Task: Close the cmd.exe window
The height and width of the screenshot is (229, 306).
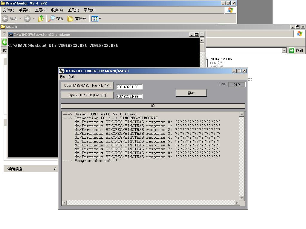Action: [x=202, y=35]
